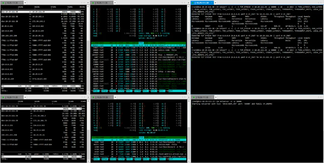Image resolution: width=324 pixels, height=163 pixels.
Task: Add new tab in bottom-middle htop pane
Action: (115, 97)
